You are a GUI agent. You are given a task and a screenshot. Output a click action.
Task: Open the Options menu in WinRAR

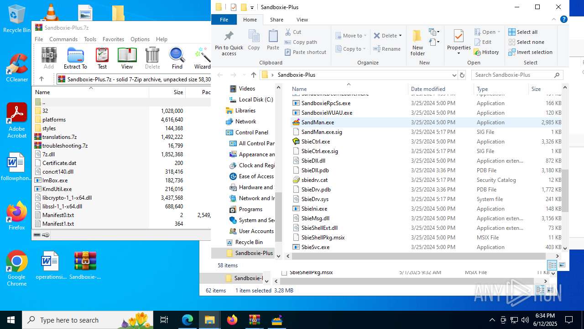click(140, 39)
